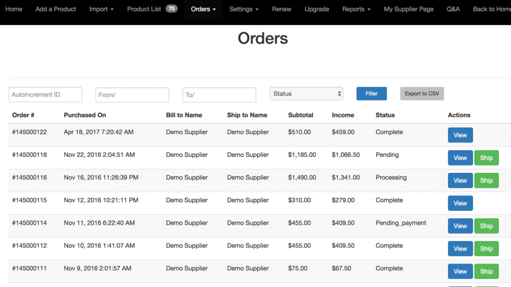Image resolution: width=511 pixels, height=287 pixels.
Task: Select Upgrade in the navigation bar
Action: [316, 9]
